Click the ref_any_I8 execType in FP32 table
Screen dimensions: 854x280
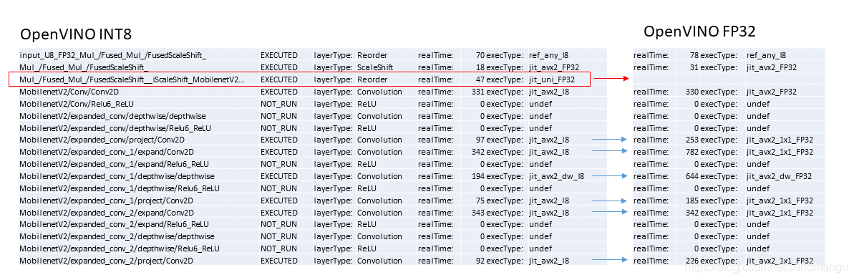[x=767, y=55]
